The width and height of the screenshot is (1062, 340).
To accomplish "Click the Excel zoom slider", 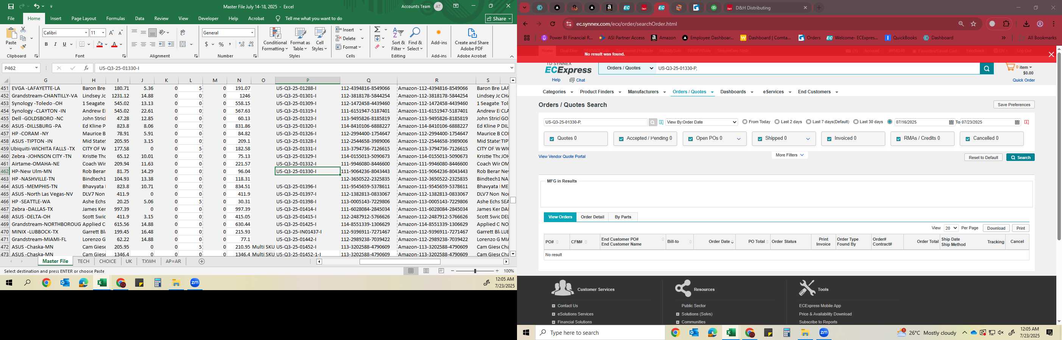I will 475,271.
